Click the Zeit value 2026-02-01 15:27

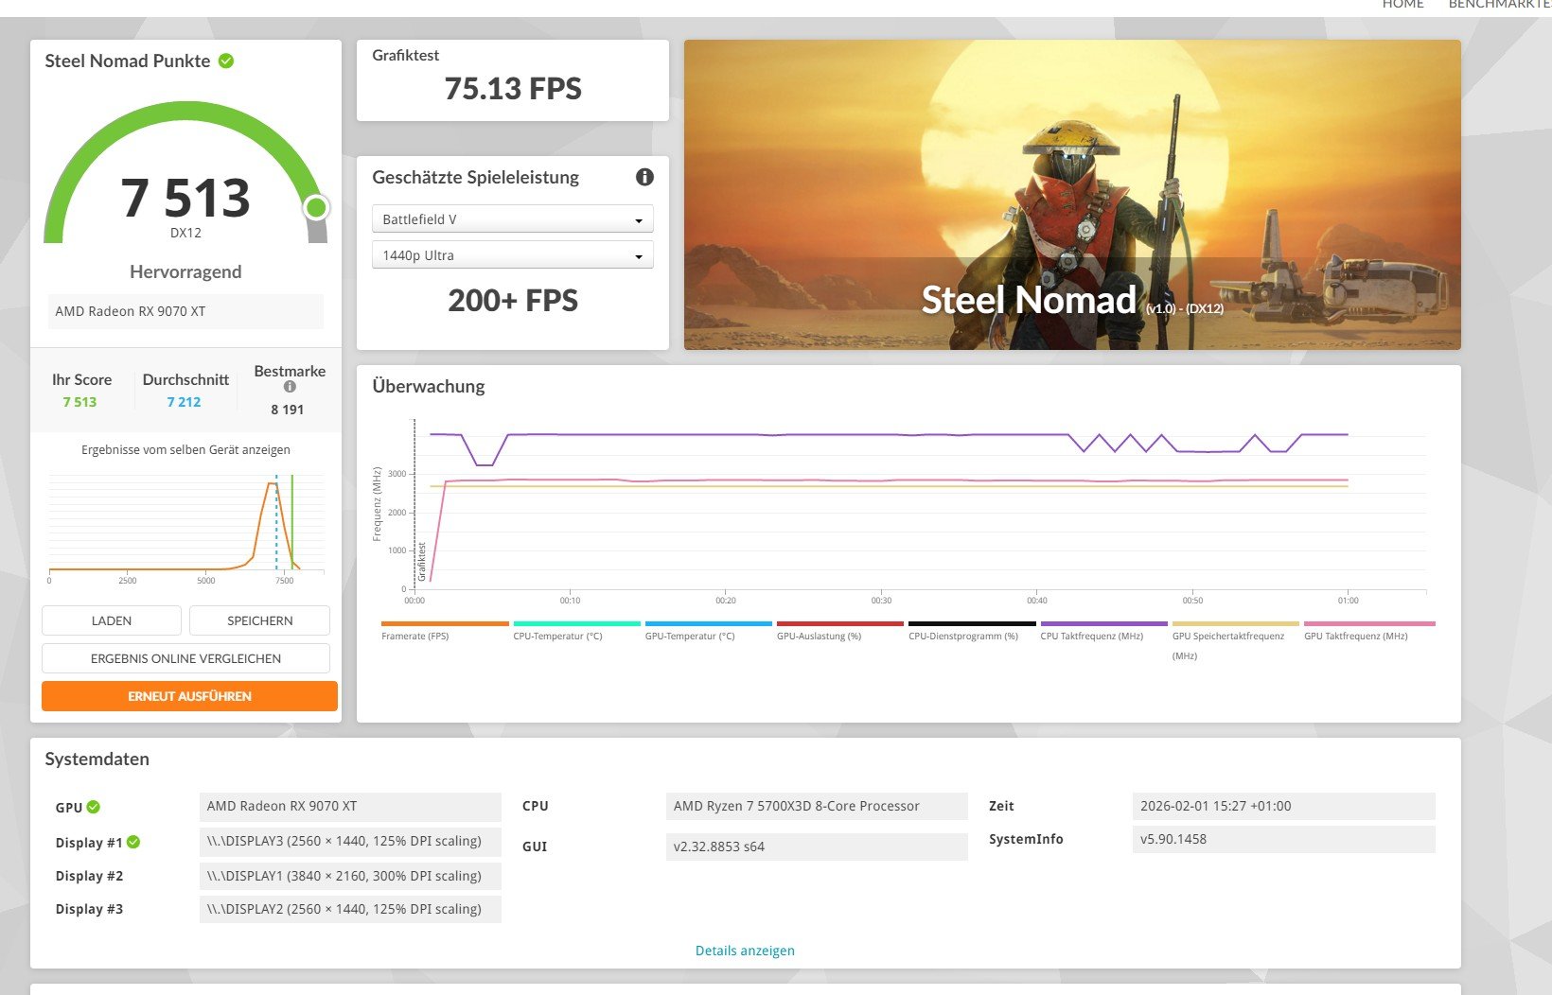pos(1283,807)
